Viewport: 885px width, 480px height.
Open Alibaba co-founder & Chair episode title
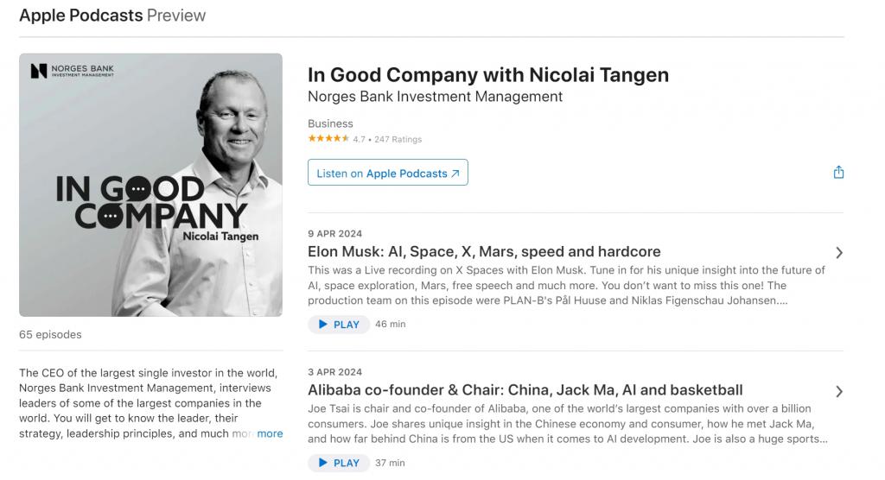point(525,390)
